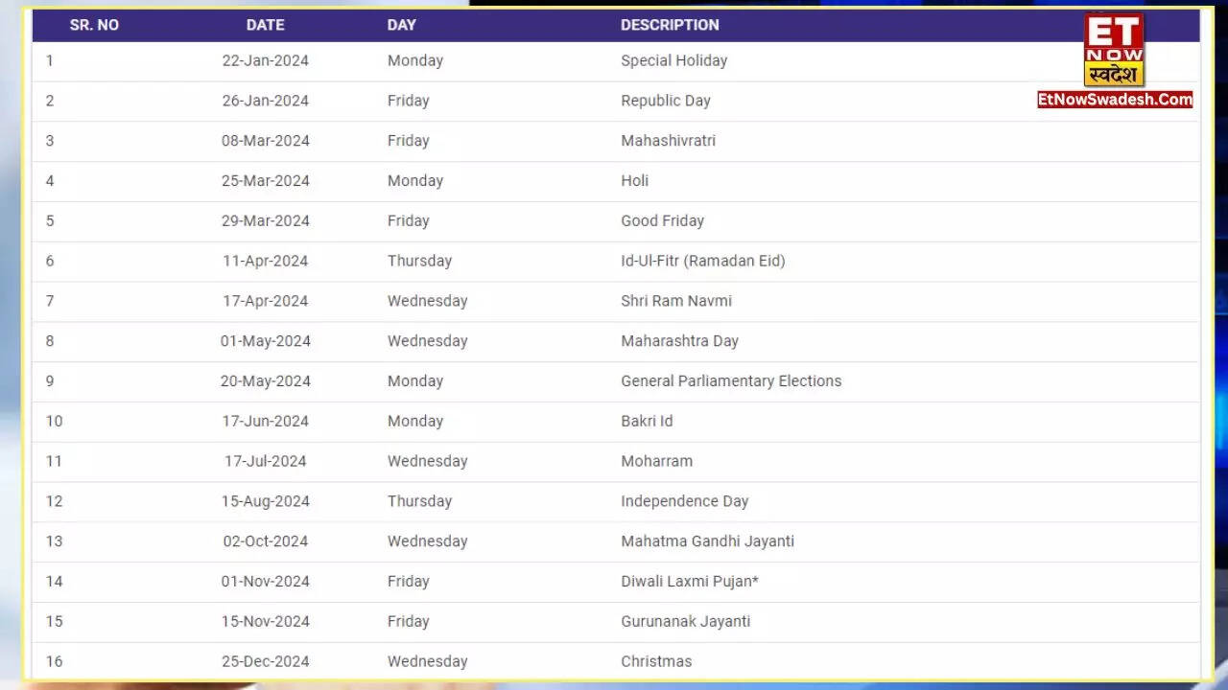The width and height of the screenshot is (1228, 690).
Task: Click the Diwali Laxmi Pujan* entry
Action: [x=689, y=581]
